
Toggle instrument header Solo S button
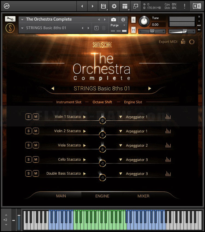pyautogui.click(x=133, y=20)
